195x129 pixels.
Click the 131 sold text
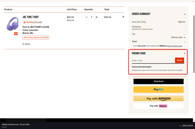(x=38, y=22)
